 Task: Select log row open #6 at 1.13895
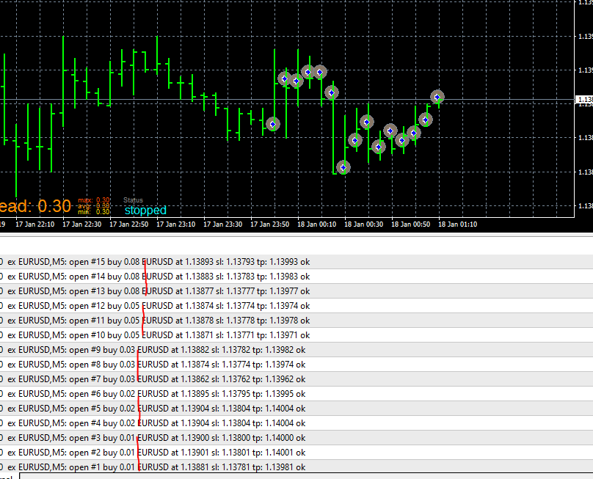click(x=296, y=394)
